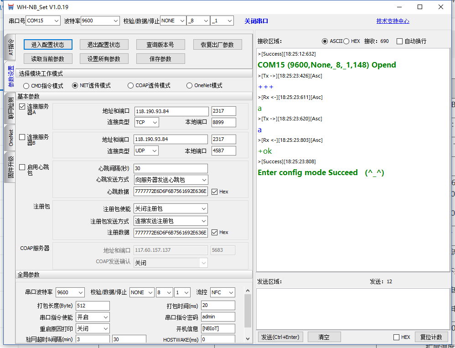Open server A 连接类型 TCP dropdown

pos(147,123)
